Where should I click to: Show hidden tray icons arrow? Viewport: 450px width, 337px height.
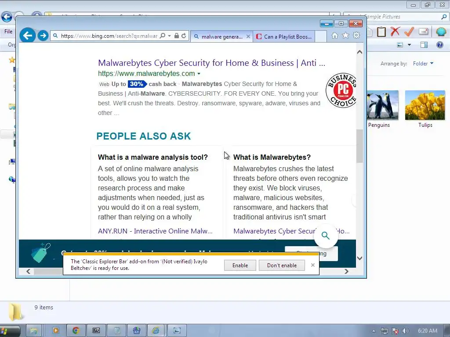(374, 331)
